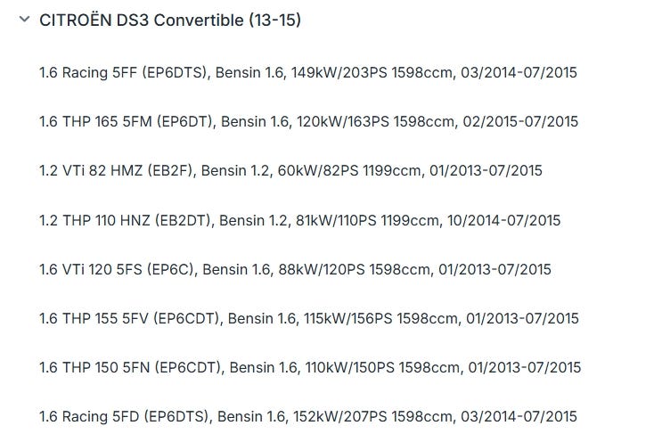Click the 149kW/203PS power text

(x=339, y=72)
